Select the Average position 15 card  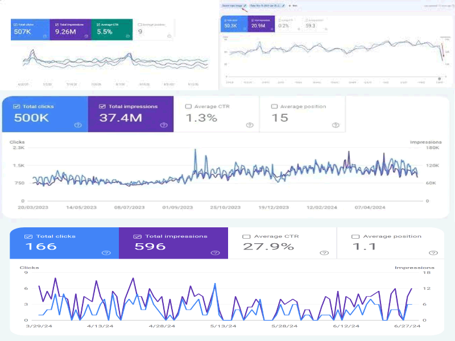tap(301, 114)
